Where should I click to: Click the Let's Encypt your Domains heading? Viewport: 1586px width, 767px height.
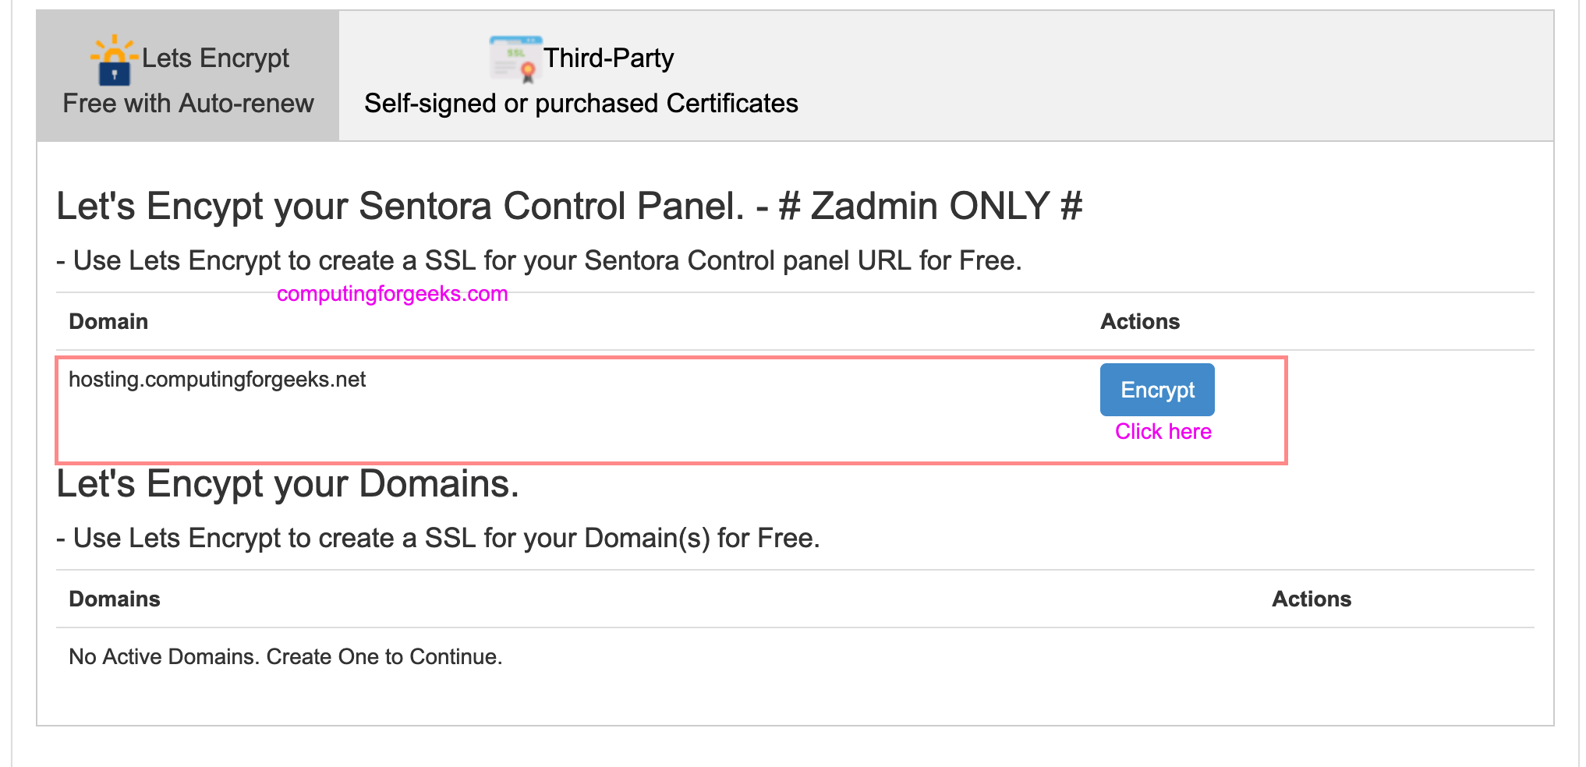pyautogui.click(x=289, y=484)
